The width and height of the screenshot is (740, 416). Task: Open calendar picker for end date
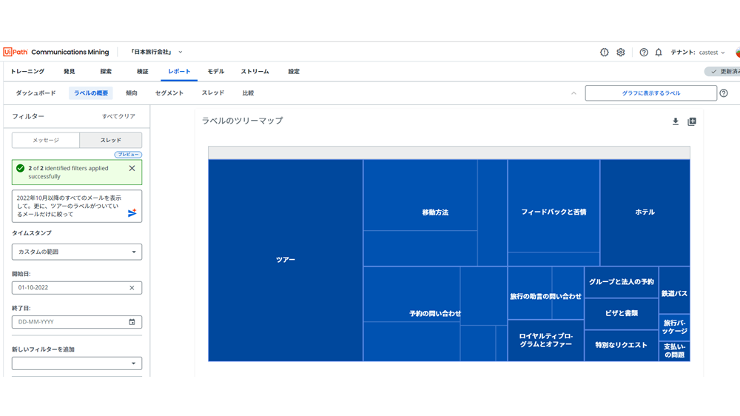tap(132, 322)
